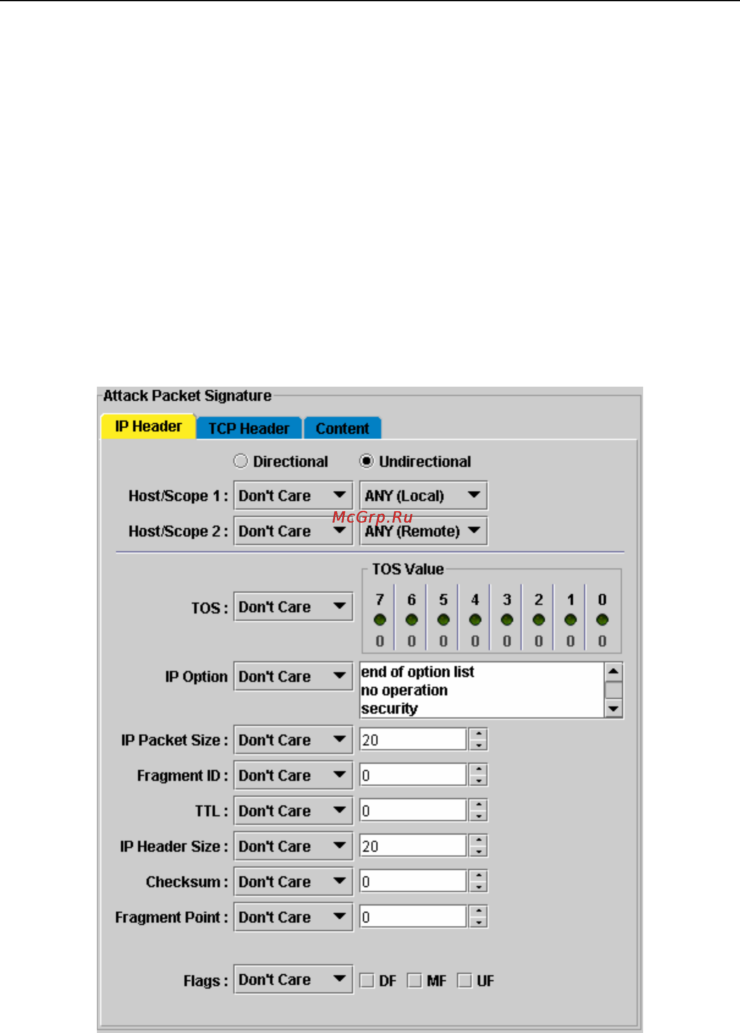Decrease the IP Header Size value
Viewport: 740px width, 1033px height.
tap(479, 852)
